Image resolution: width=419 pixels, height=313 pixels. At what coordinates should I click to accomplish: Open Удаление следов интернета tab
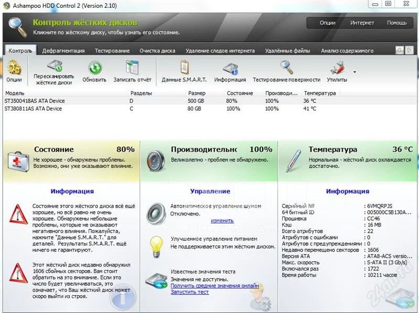point(220,50)
